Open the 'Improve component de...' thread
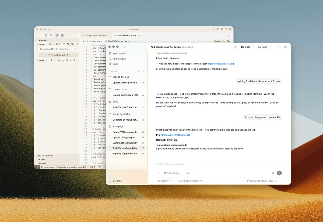The height and width of the screenshot is (222, 323). coord(127,153)
